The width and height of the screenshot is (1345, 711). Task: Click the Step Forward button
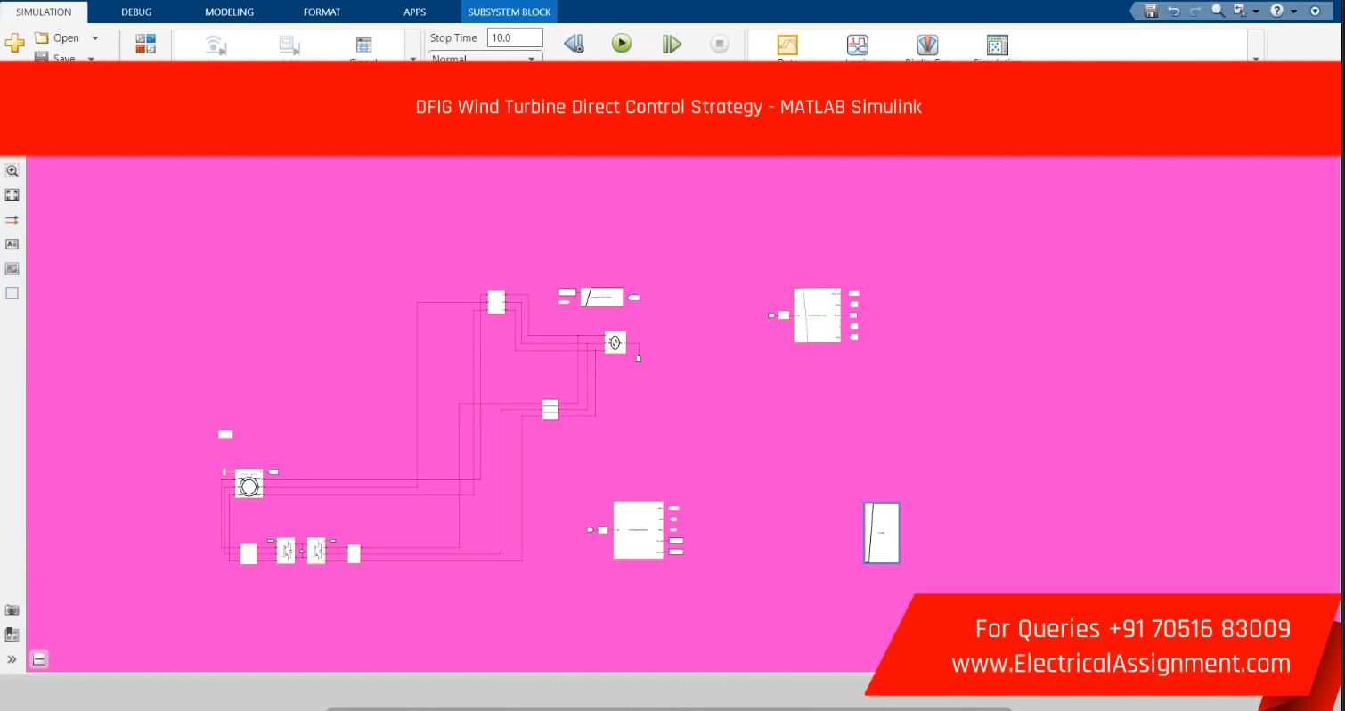(671, 44)
